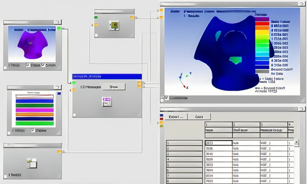307x184 pixels.
Task: Select the Material Group column header
Action: pyautogui.click(x=274, y=130)
